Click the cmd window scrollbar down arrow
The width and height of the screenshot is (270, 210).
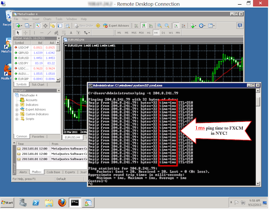coord(258,183)
